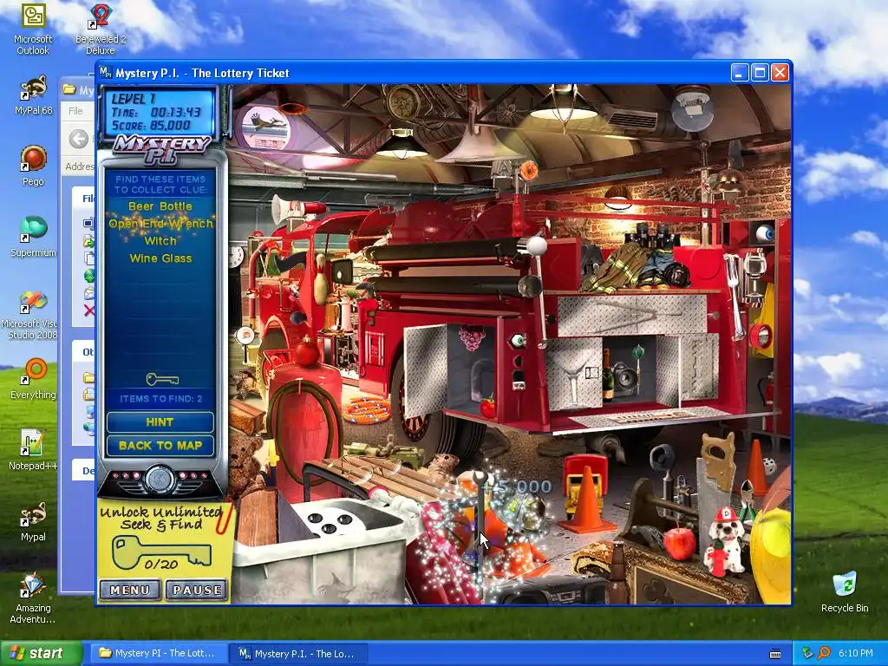888x666 pixels.
Task: Open the Microsoft Outlook desktop icon
Action: [33, 29]
